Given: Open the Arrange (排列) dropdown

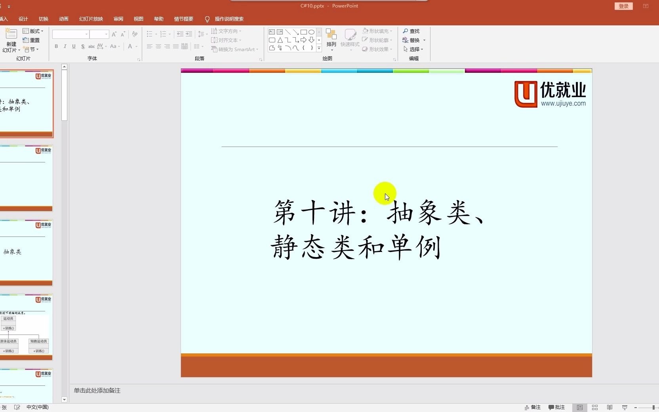Looking at the screenshot, I should tap(331, 39).
